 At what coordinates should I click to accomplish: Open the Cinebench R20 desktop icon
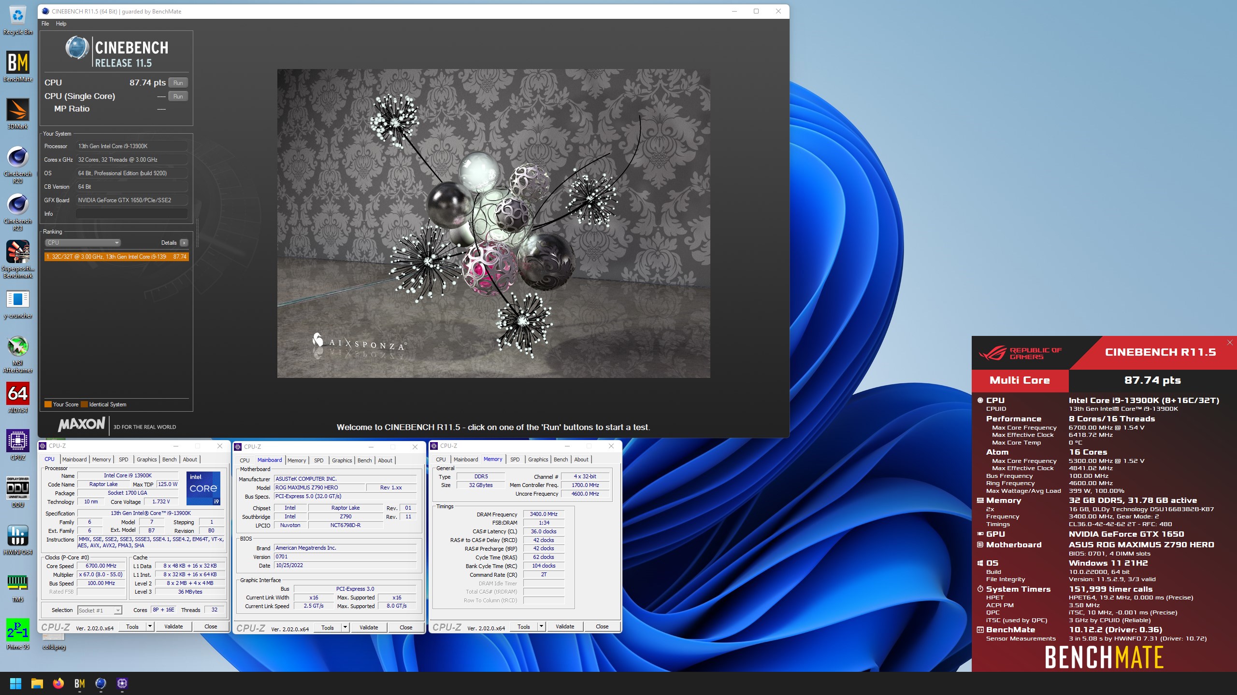(18, 164)
